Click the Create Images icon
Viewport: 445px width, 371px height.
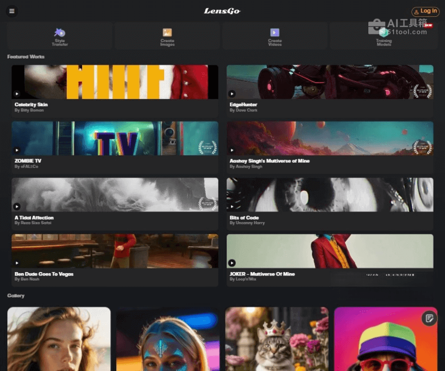(x=168, y=33)
